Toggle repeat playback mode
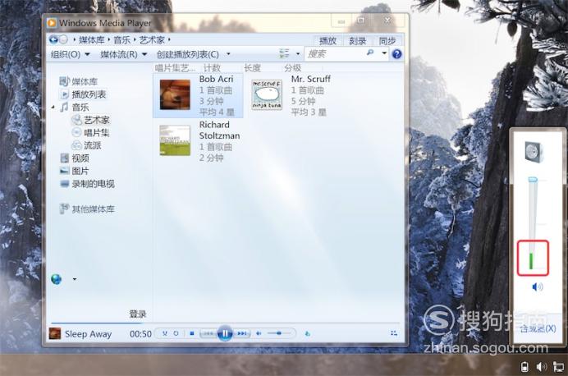Image resolution: width=568 pixels, height=376 pixels. click(x=176, y=333)
